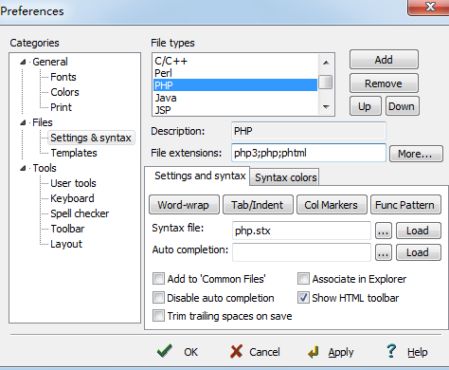Viewport: 449px width, 370px height.
Task: Click the Remove file type button
Action: click(384, 83)
